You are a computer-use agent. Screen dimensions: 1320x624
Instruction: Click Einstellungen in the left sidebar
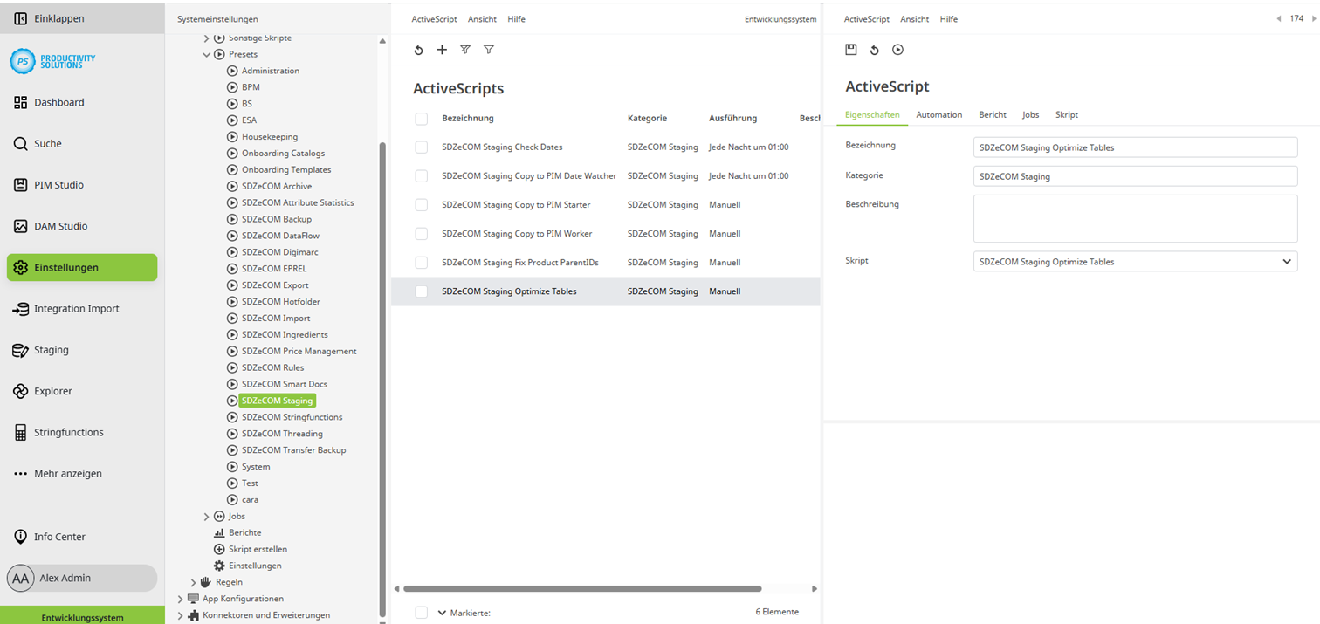pyautogui.click(x=82, y=267)
